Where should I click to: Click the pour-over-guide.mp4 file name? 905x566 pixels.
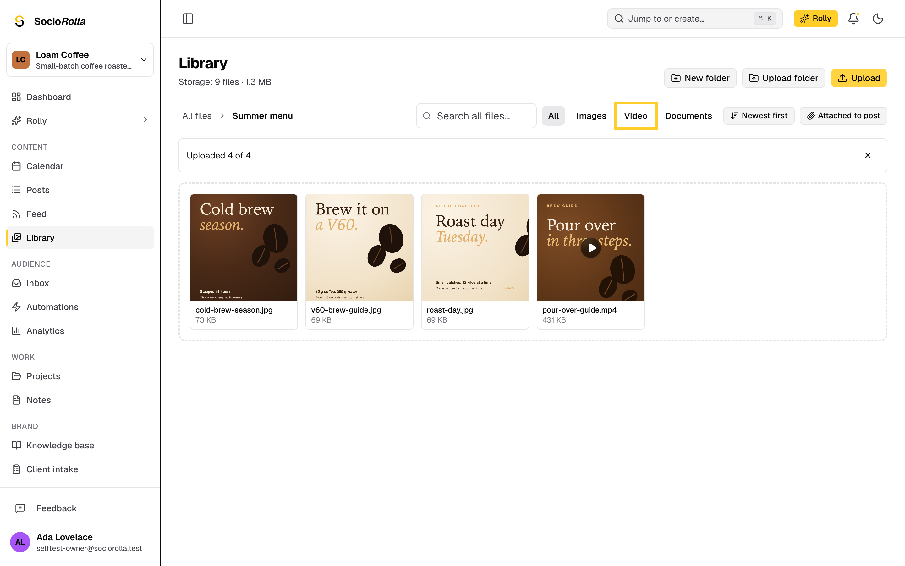[x=579, y=310]
